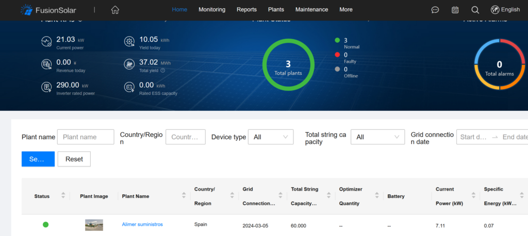Click the search magnifier icon in header
The width and height of the screenshot is (528, 236).
pyautogui.click(x=475, y=10)
